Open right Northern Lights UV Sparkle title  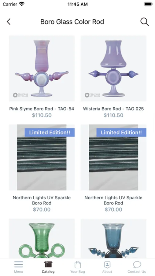[x=113, y=200]
